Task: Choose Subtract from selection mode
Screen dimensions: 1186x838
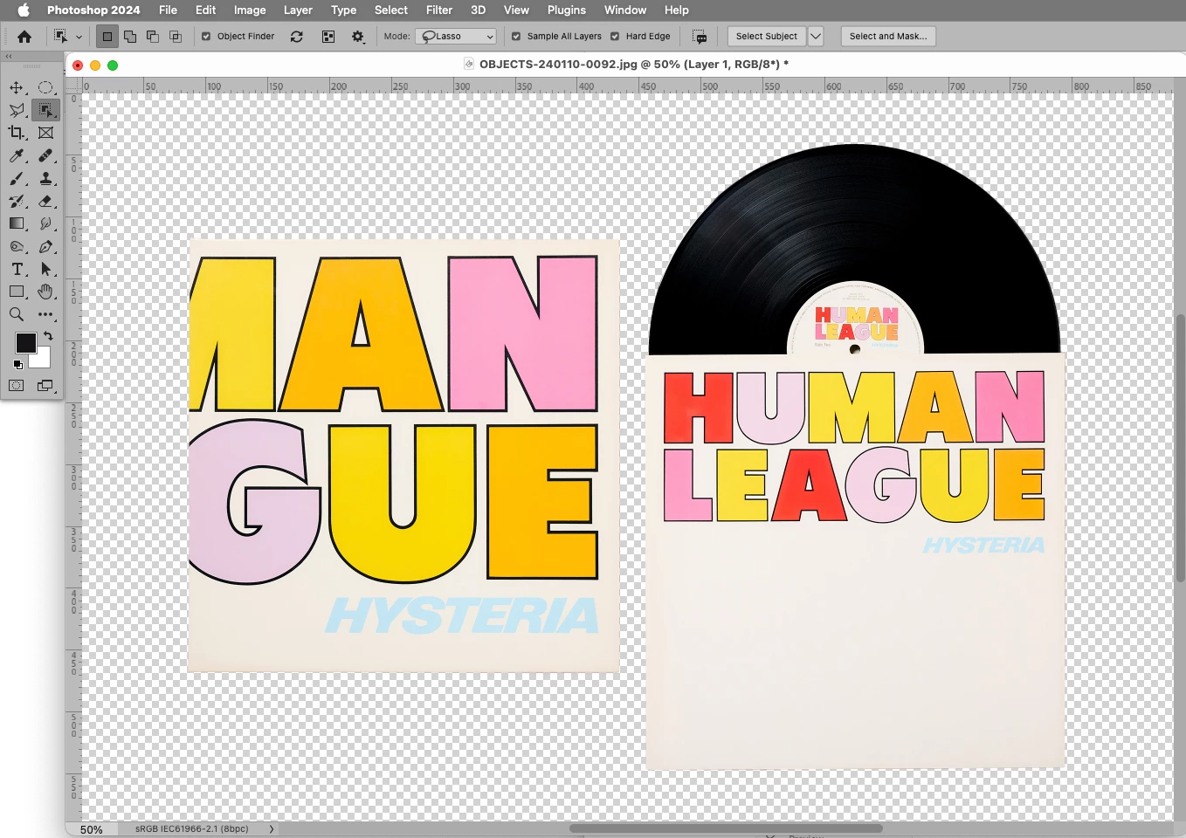Action: coord(153,37)
